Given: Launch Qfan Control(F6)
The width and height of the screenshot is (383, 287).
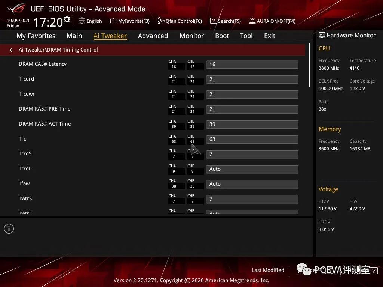Looking at the screenshot, I should click(180, 21).
